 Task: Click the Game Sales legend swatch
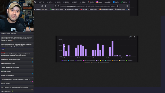point(119,60)
